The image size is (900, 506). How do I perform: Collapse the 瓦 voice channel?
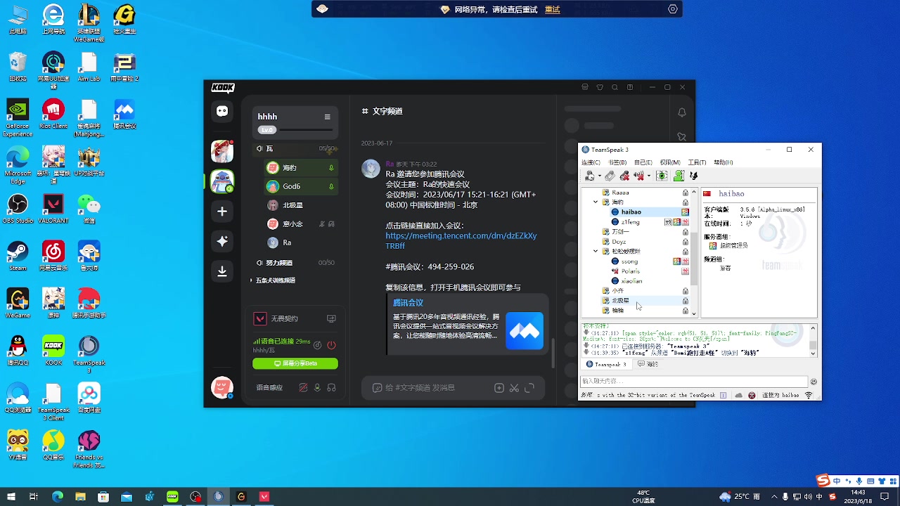coord(295,148)
